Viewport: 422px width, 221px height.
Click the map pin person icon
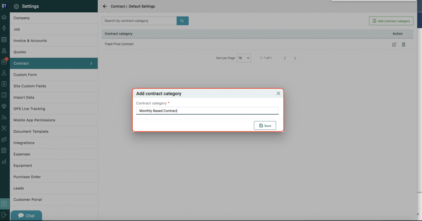pos(4,51)
